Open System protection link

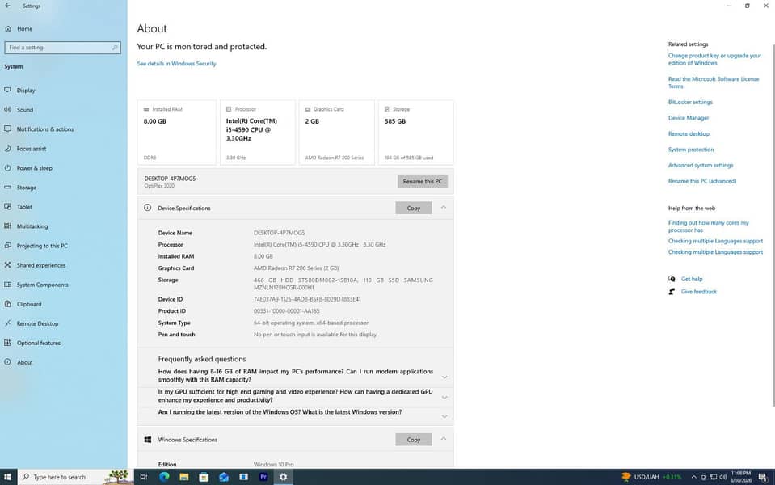(690, 150)
